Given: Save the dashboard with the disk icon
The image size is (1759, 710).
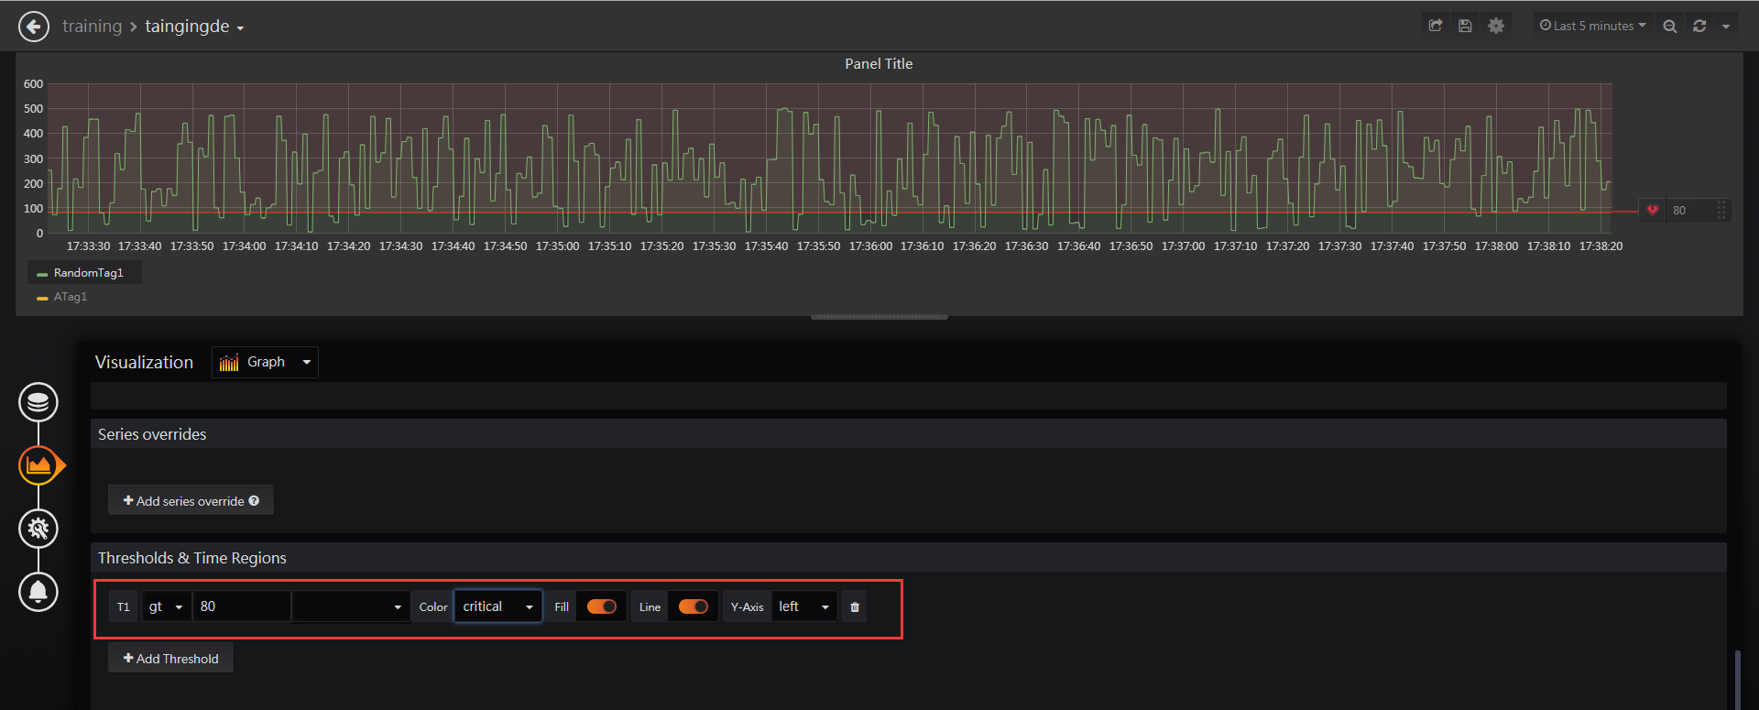Looking at the screenshot, I should coord(1465,26).
